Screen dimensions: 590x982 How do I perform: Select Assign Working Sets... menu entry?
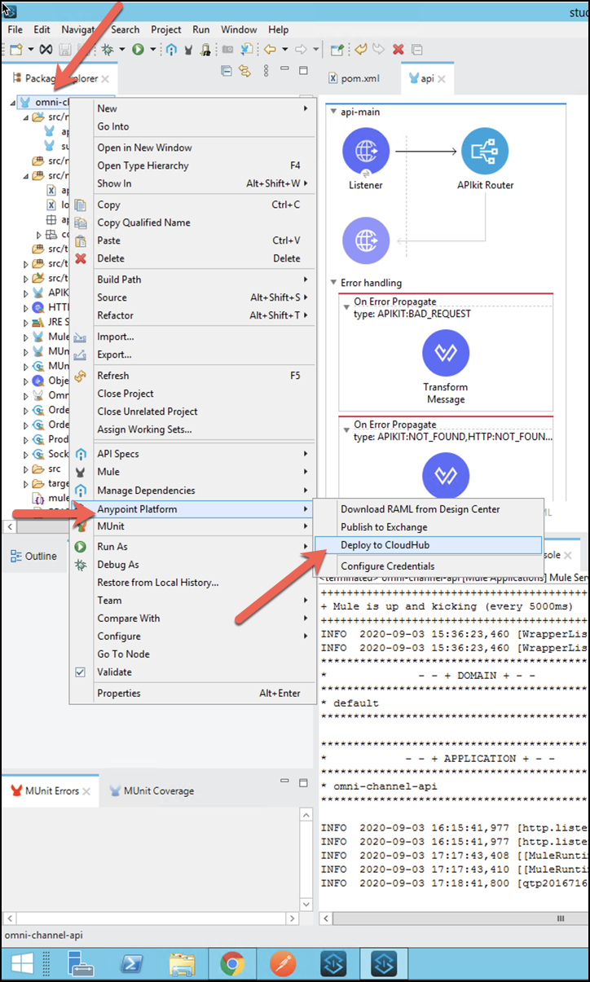coord(192,429)
